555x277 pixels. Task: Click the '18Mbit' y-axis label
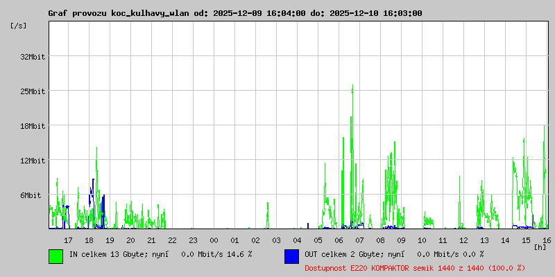pyautogui.click(x=33, y=126)
